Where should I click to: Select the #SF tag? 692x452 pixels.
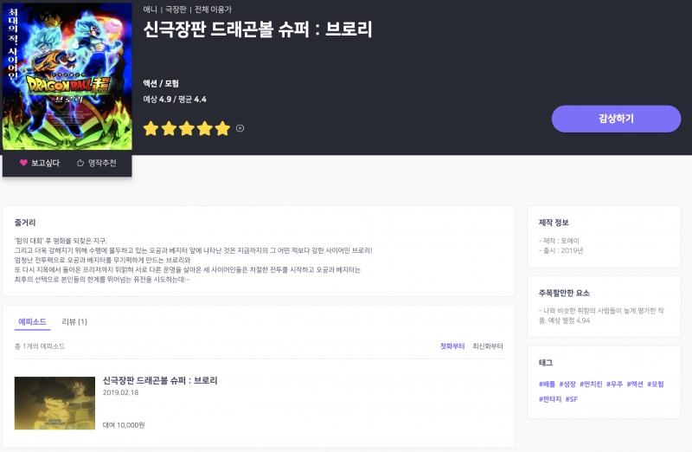point(572,399)
